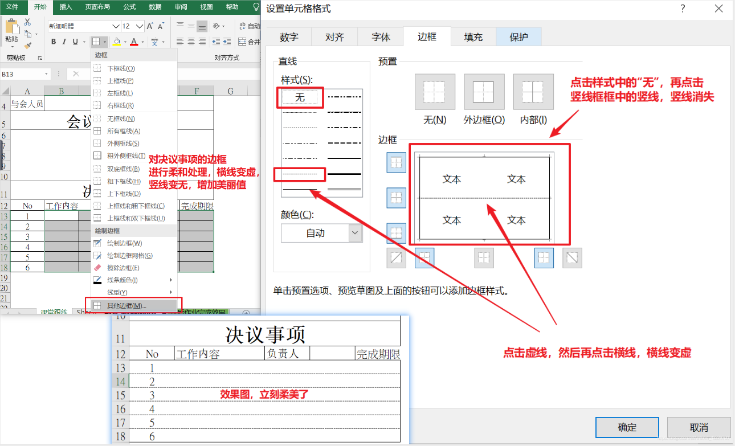
Task: Click the decrease indent icon
Action: point(216,42)
